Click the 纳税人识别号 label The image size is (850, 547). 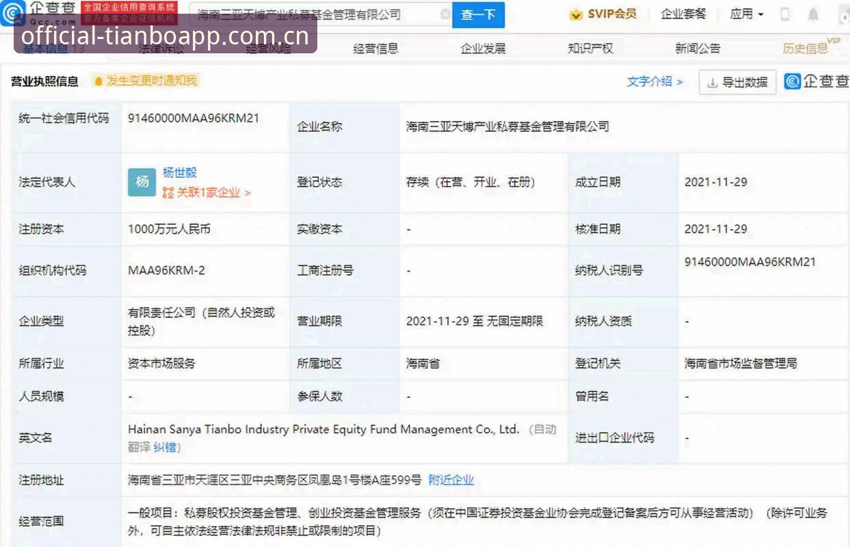[x=609, y=270]
